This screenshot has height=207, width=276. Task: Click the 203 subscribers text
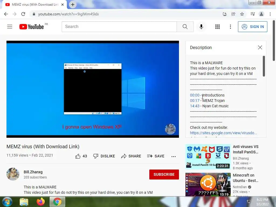(35, 177)
